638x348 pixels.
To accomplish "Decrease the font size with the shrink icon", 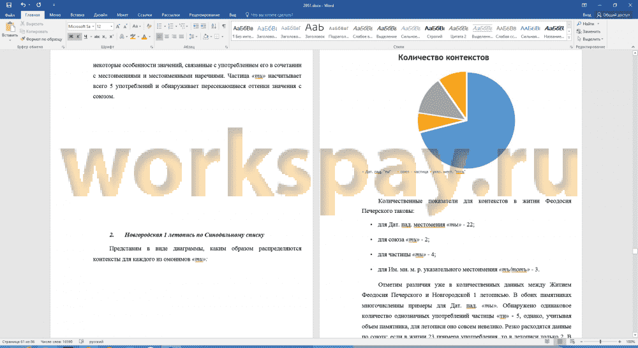I will [126, 26].
